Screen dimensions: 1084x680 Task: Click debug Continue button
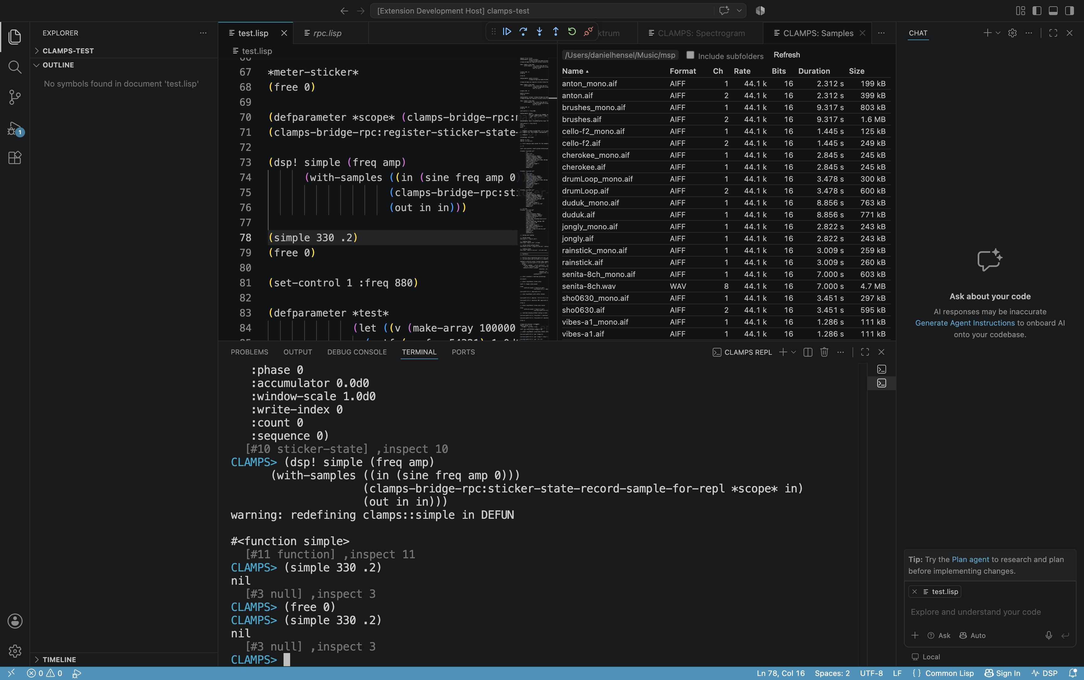click(507, 31)
